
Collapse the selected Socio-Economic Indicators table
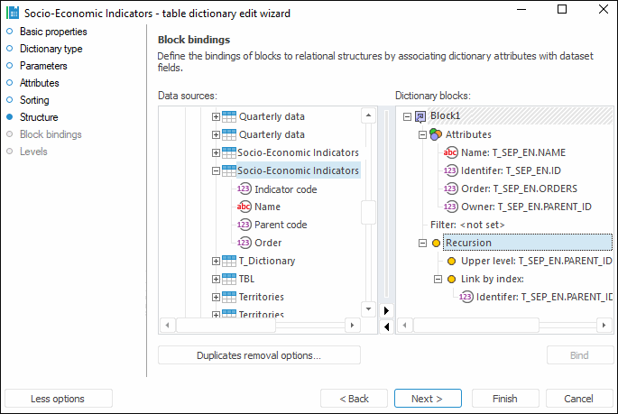pyautogui.click(x=216, y=170)
